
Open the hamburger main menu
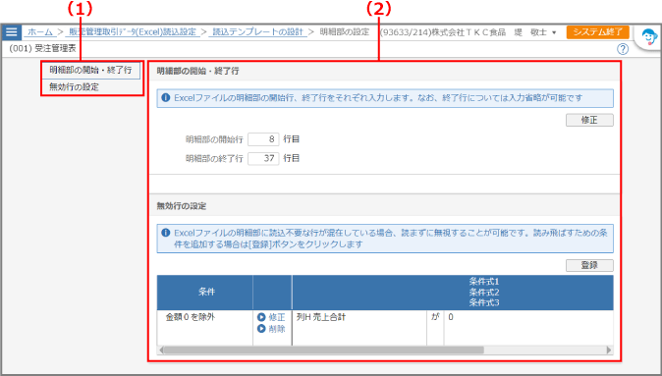[12, 31]
